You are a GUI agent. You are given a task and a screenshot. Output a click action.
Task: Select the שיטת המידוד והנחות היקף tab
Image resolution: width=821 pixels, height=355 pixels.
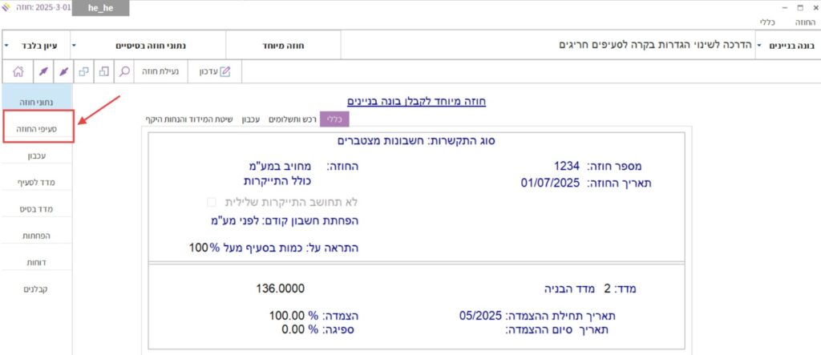pos(190,119)
